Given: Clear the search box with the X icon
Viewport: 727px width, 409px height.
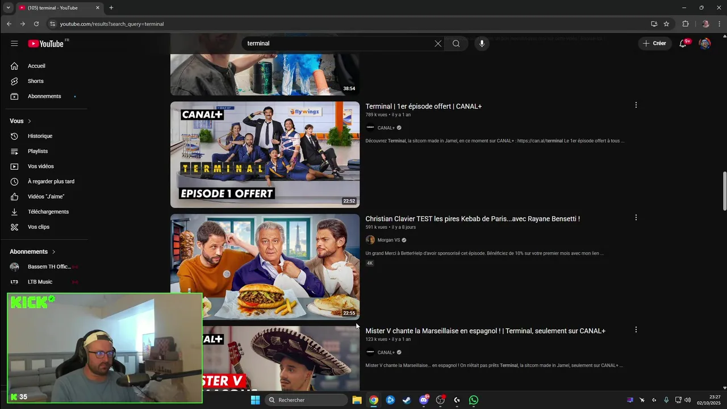Looking at the screenshot, I should (x=438, y=44).
